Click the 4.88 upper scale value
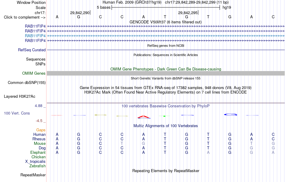This screenshot has width=285, height=182. [x=38, y=106]
